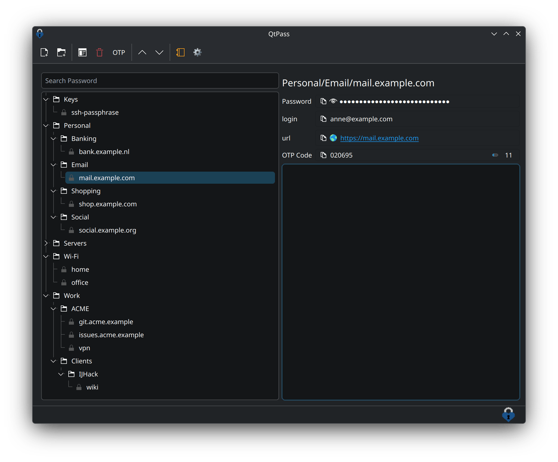This screenshot has width=558, height=462.
Task: Click the Shopping folder icon
Action: point(64,191)
